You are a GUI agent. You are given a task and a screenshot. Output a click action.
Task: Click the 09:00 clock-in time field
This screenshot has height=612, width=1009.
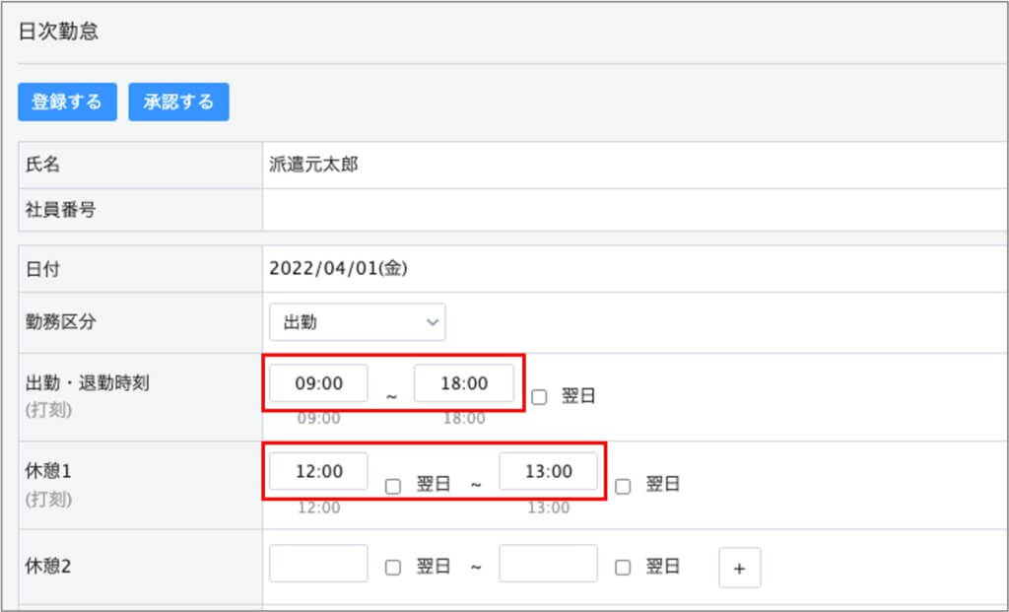(318, 383)
